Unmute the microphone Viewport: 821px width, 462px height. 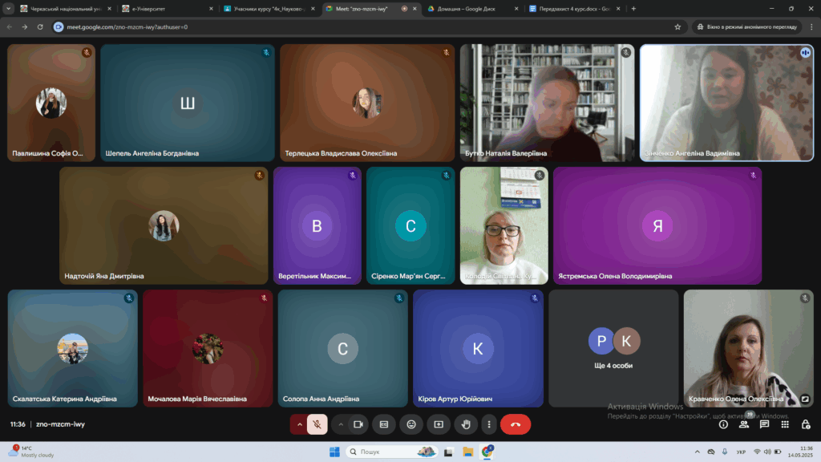click(x=318, y=423)
